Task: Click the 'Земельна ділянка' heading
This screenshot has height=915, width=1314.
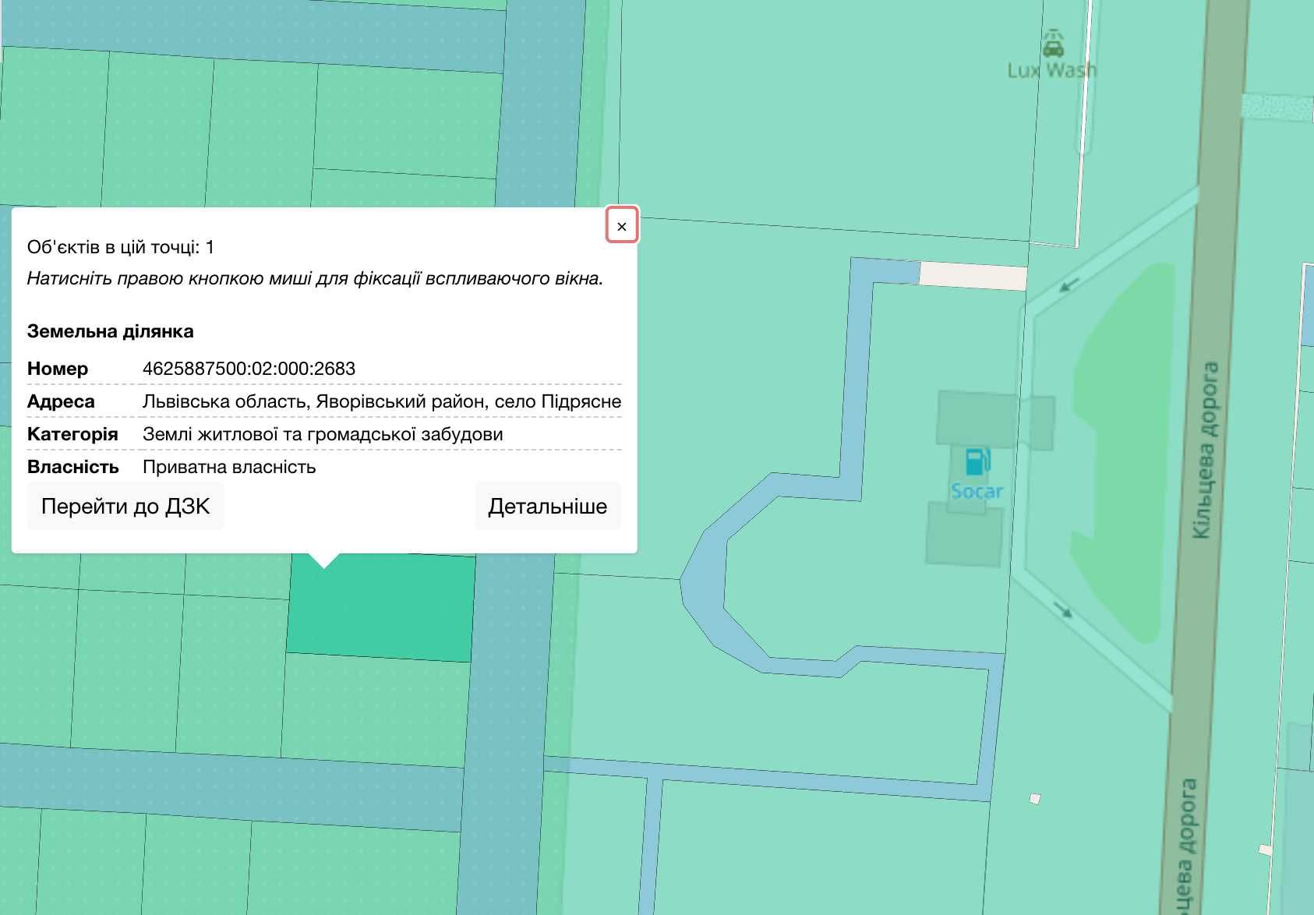Action: point(110,331)
